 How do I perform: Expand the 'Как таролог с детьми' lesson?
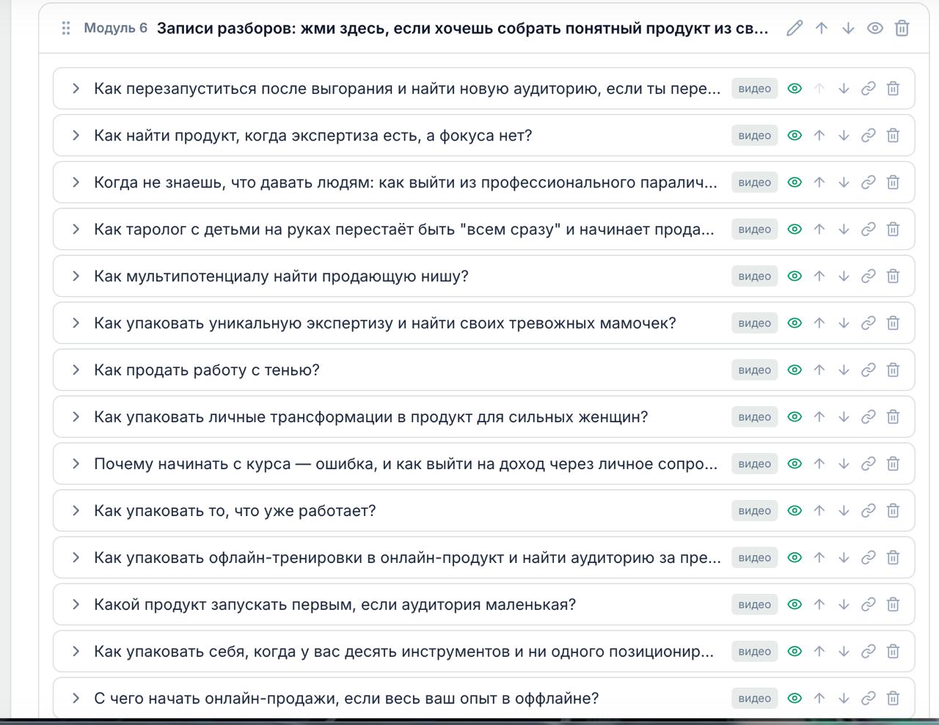click(76, 229)
